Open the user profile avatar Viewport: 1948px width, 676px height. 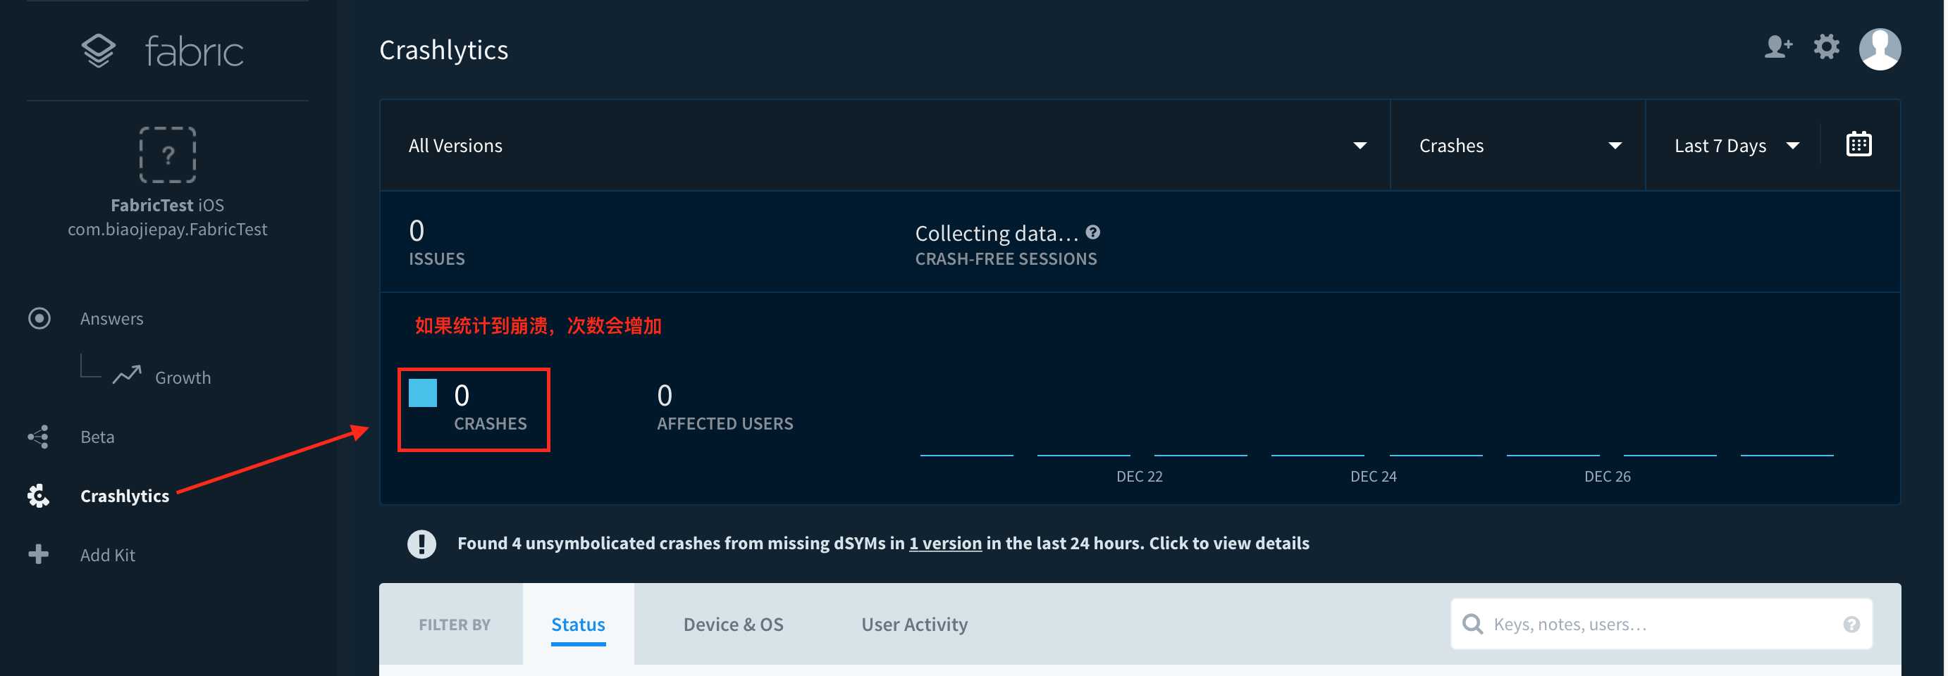click(x=1879, y=49)
